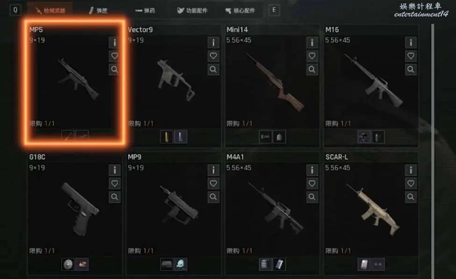Open the 弹匣 magazine tab

[x=98, y=10]
